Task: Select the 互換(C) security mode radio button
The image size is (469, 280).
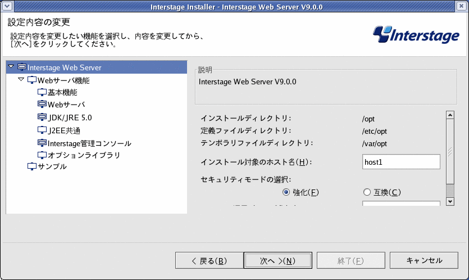Action: (x=367, y=192)
